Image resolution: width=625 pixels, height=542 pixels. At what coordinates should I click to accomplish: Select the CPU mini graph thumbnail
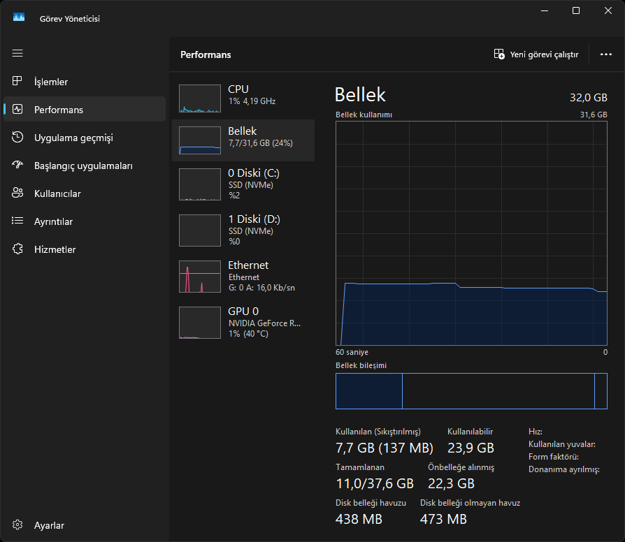coord(200,98)
